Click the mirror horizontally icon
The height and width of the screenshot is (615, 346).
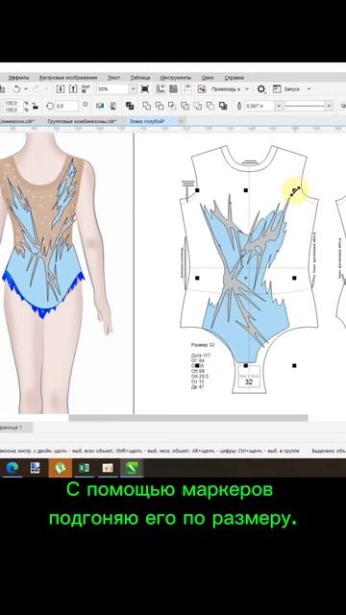click(x=100, y=106)
